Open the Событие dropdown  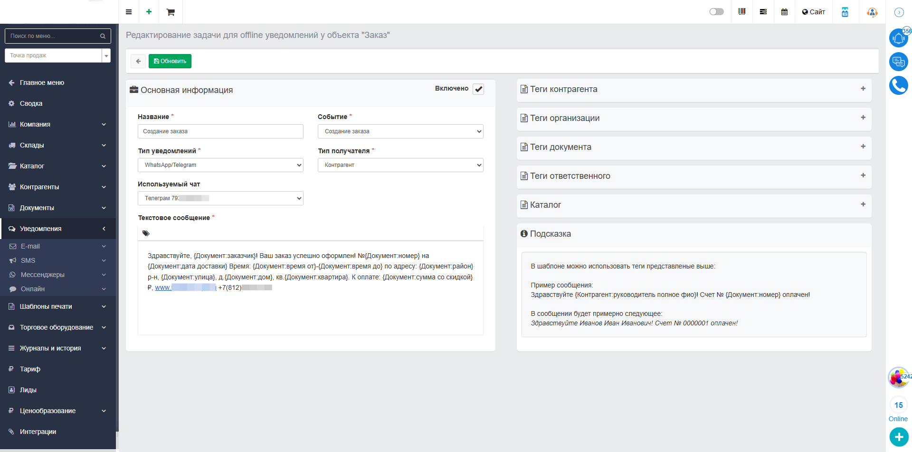click(x=400, y=131)
